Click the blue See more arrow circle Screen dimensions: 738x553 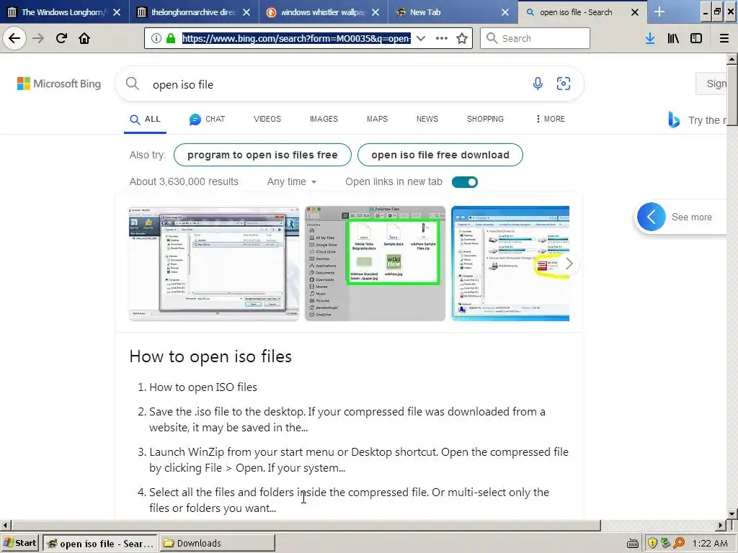click(651, 217)
